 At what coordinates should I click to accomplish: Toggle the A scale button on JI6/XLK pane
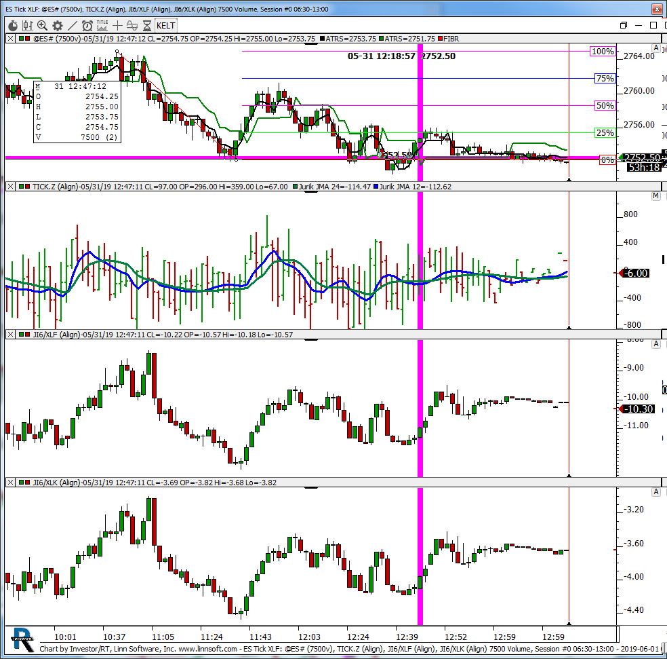coord(655,491)
